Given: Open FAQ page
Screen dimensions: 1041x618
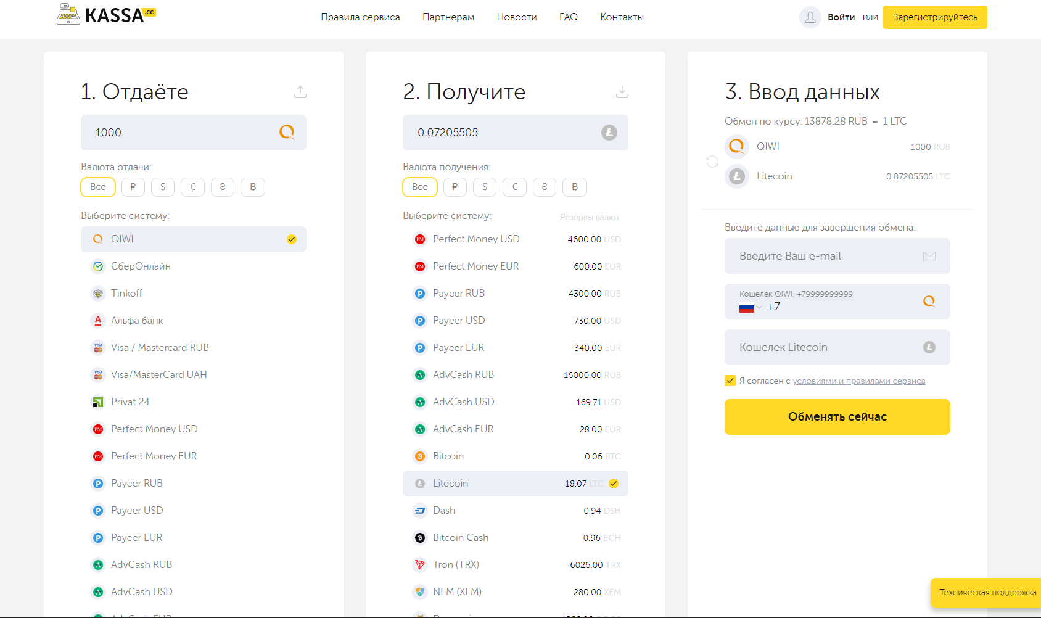Looking at the screenshot, I should pyautogui.click(x=569, y=17).
